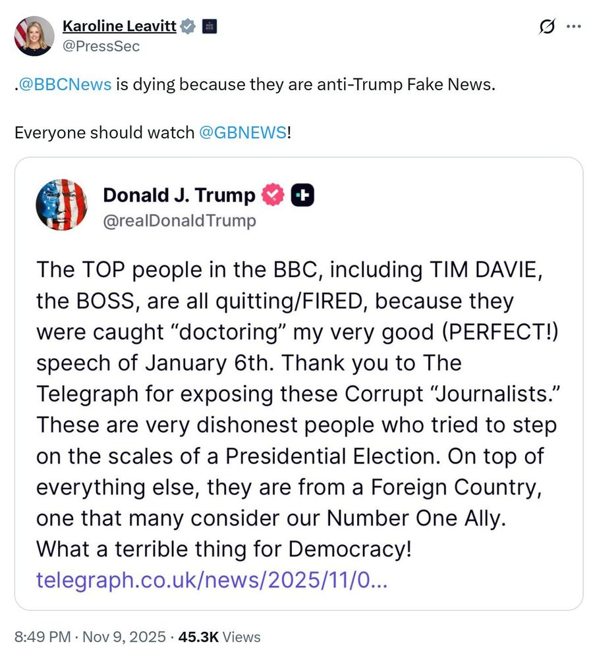Select the @PressSec handle
This screenshot has height=659, width=593.
[98, 47]
